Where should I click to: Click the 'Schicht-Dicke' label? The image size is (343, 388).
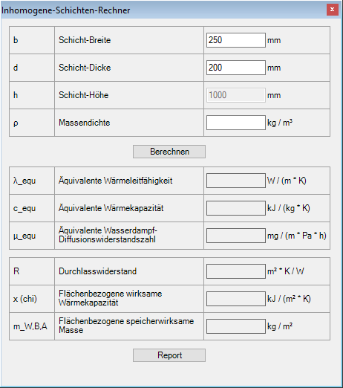(x=85, y=68)
